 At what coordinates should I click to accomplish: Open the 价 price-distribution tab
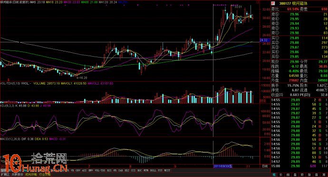(281, 175)
